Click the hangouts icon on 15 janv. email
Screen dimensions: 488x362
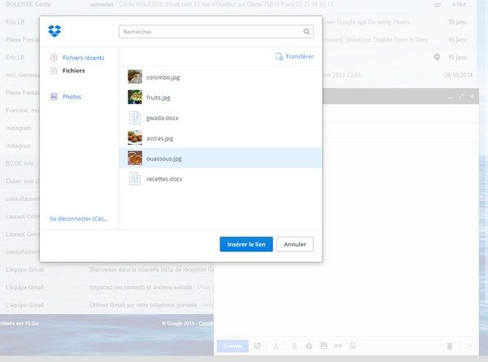(x=437, y=57)
